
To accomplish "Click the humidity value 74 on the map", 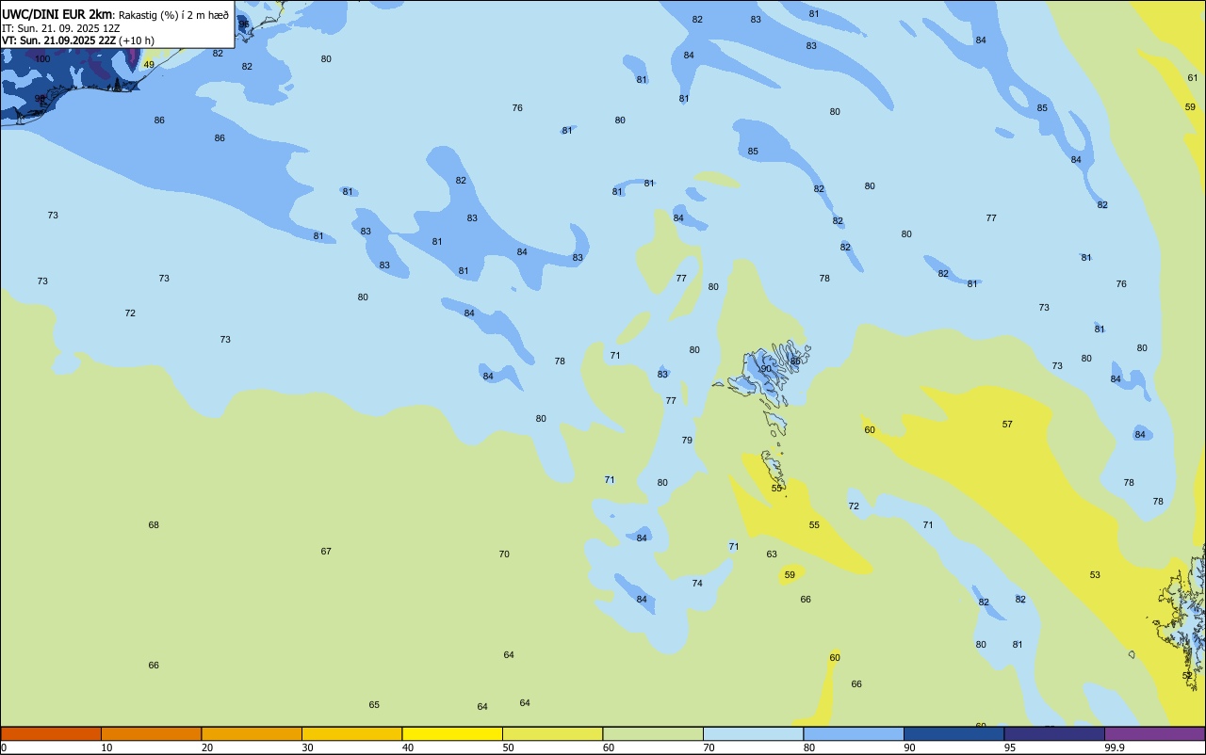I will click(697, 583).
